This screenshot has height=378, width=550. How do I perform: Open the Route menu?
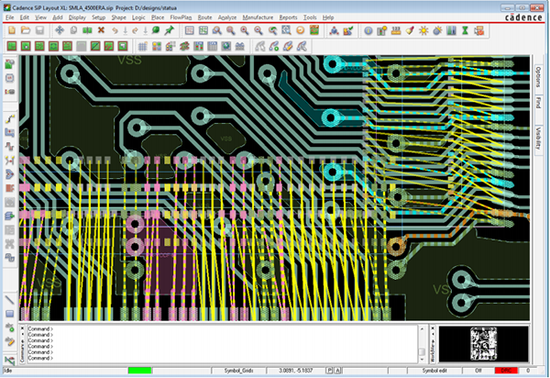(x=204, y=17)
